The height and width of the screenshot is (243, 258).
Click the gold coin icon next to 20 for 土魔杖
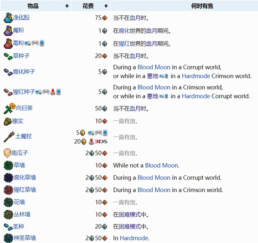[84, 141]
